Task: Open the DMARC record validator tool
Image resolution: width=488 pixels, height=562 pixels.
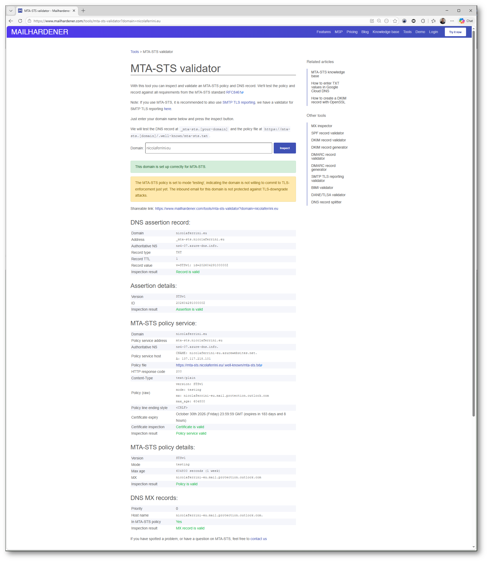Action: 323,157
